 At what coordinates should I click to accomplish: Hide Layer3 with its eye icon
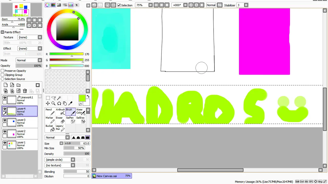pos(5,120)
